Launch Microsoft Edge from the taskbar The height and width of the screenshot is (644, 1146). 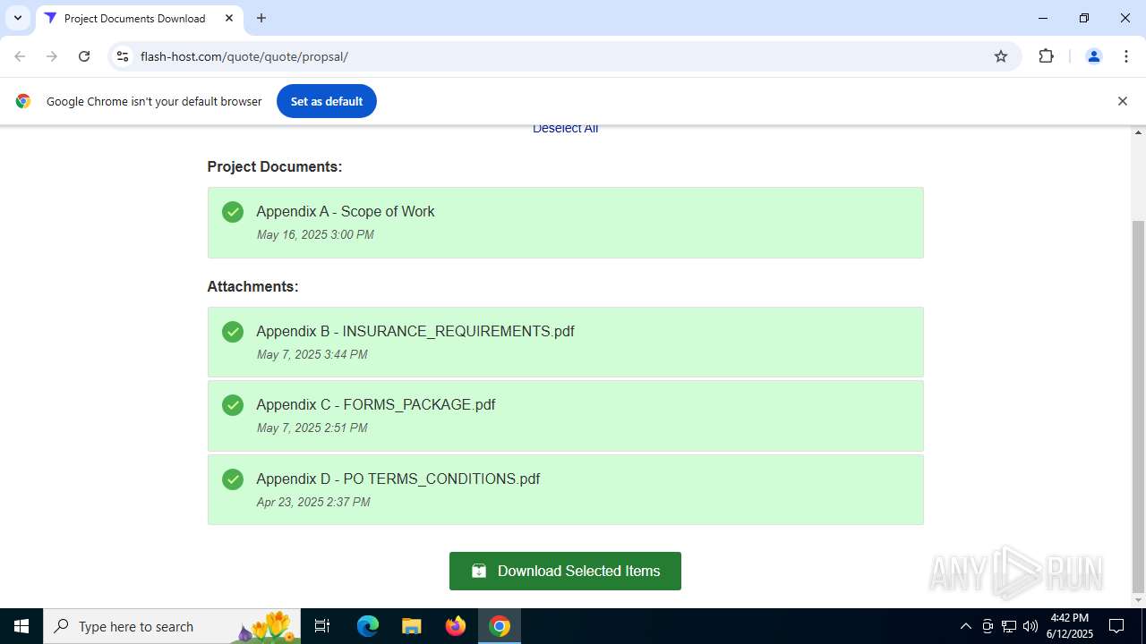[368, 626]
